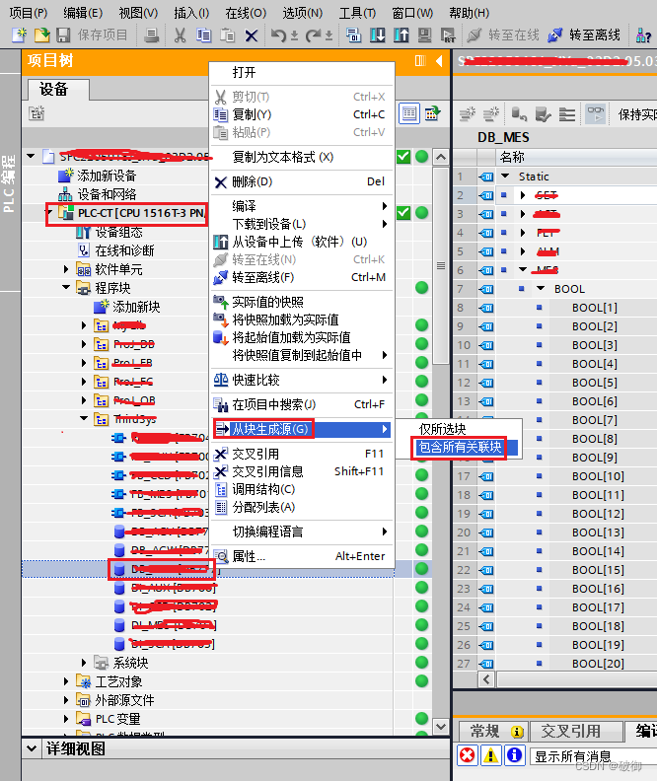Viewport: 657px width, 781px height.
Task: Choose 转至离线(F) in context menu
Action: click(302, 277)
